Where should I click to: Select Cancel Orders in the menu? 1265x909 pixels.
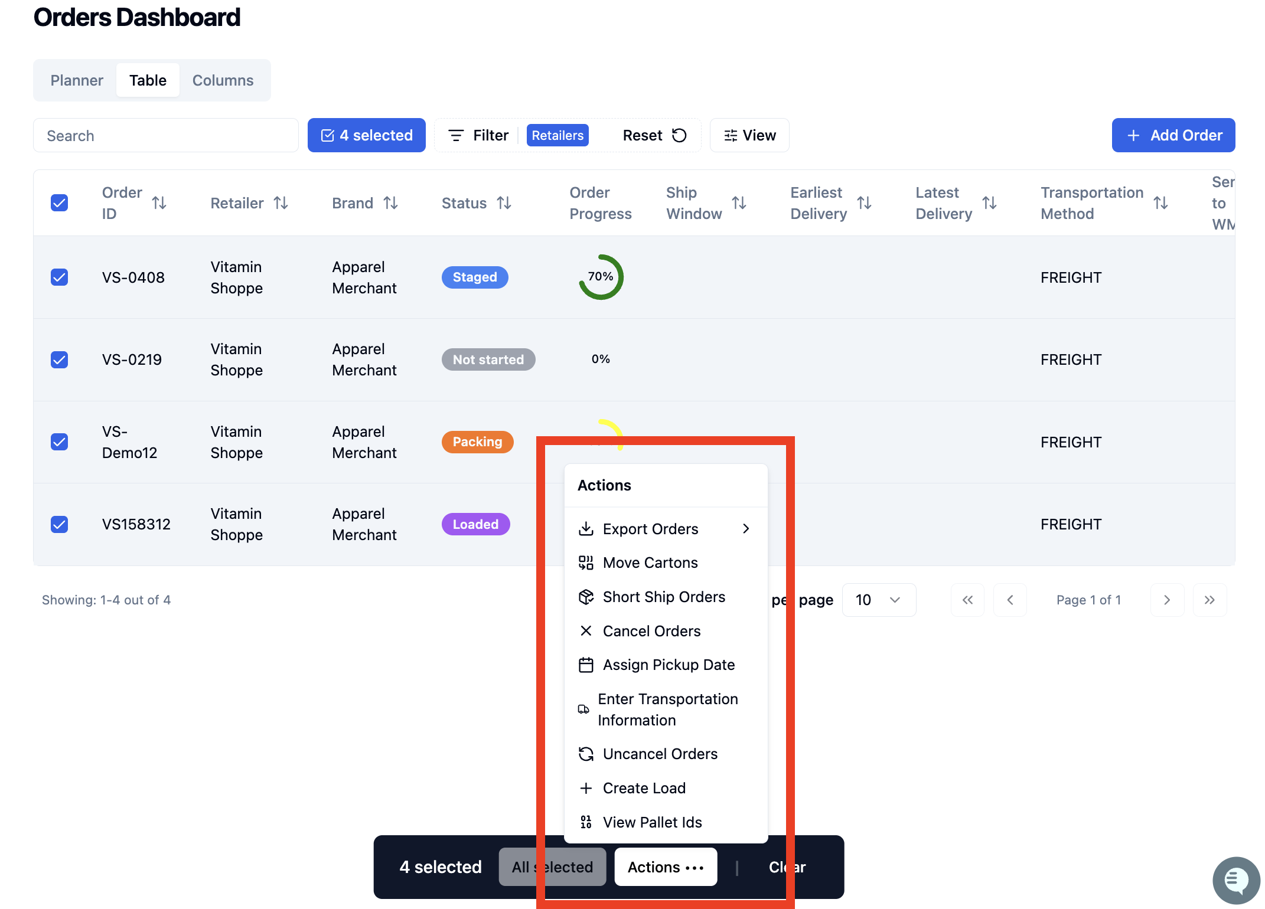666,631
